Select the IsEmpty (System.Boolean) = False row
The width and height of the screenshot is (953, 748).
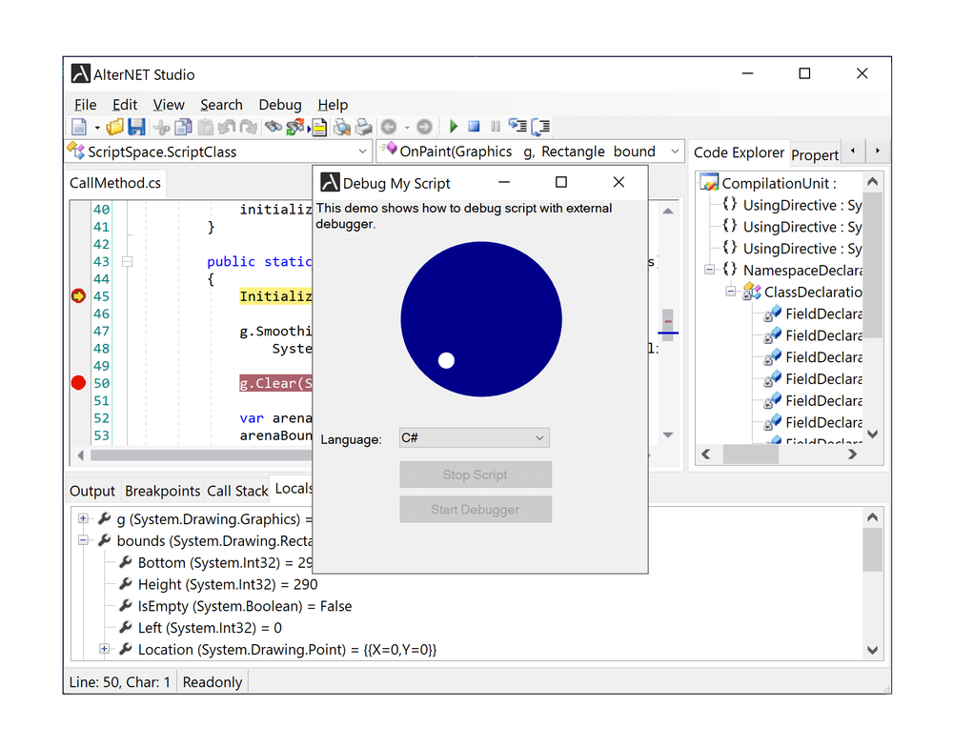click(x=244, y=606)
